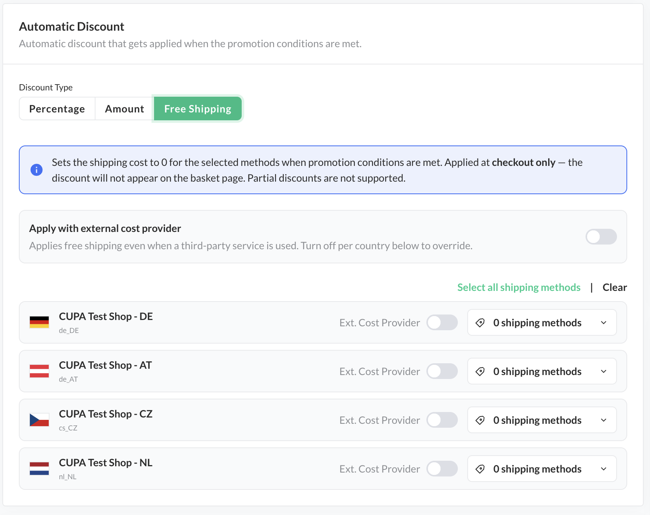Select the Percentage discount type
Screen dimensions: 650x515
[57, 109]
